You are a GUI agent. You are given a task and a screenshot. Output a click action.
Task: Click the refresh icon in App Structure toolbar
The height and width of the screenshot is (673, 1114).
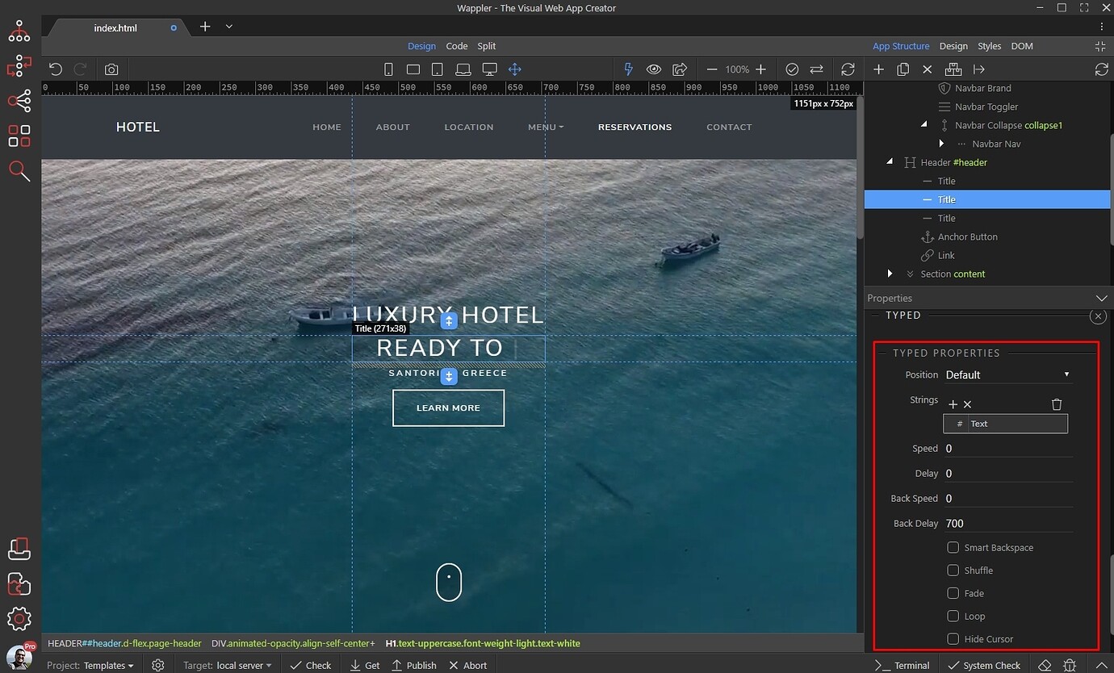(1101, 69)
